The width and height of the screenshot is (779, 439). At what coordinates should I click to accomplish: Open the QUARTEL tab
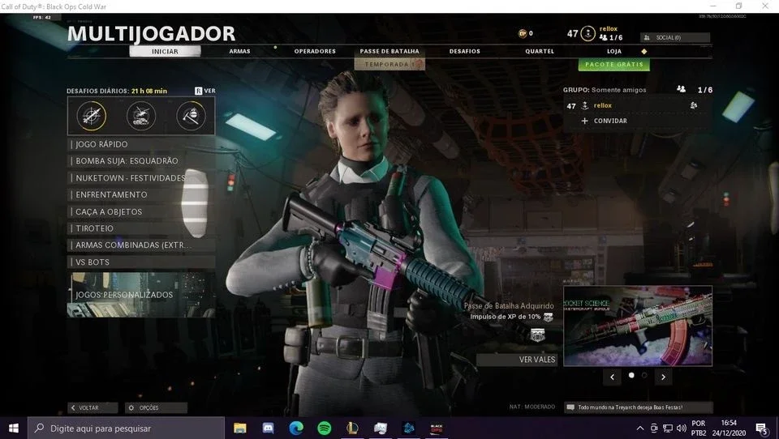(540, 51)
